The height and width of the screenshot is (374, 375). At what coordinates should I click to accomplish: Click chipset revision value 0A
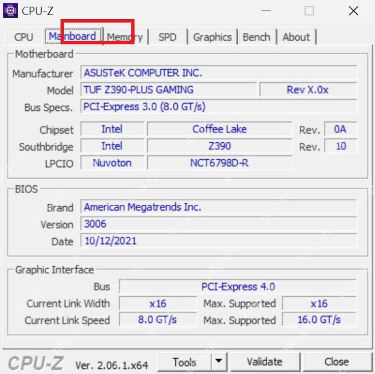pyautogui.click(x=341, y=129)
